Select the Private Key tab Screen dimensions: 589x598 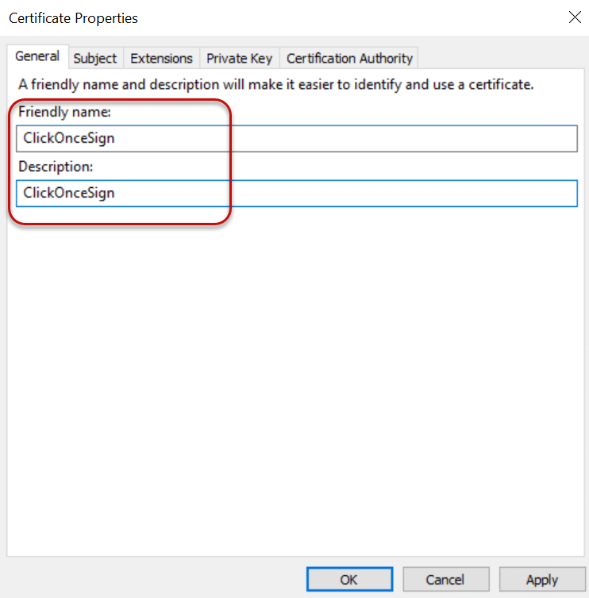pos(240,59)
